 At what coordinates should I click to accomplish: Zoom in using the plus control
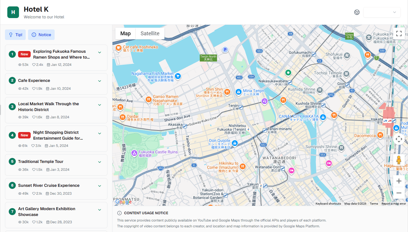pyautogui.click(x=399, y=181)
